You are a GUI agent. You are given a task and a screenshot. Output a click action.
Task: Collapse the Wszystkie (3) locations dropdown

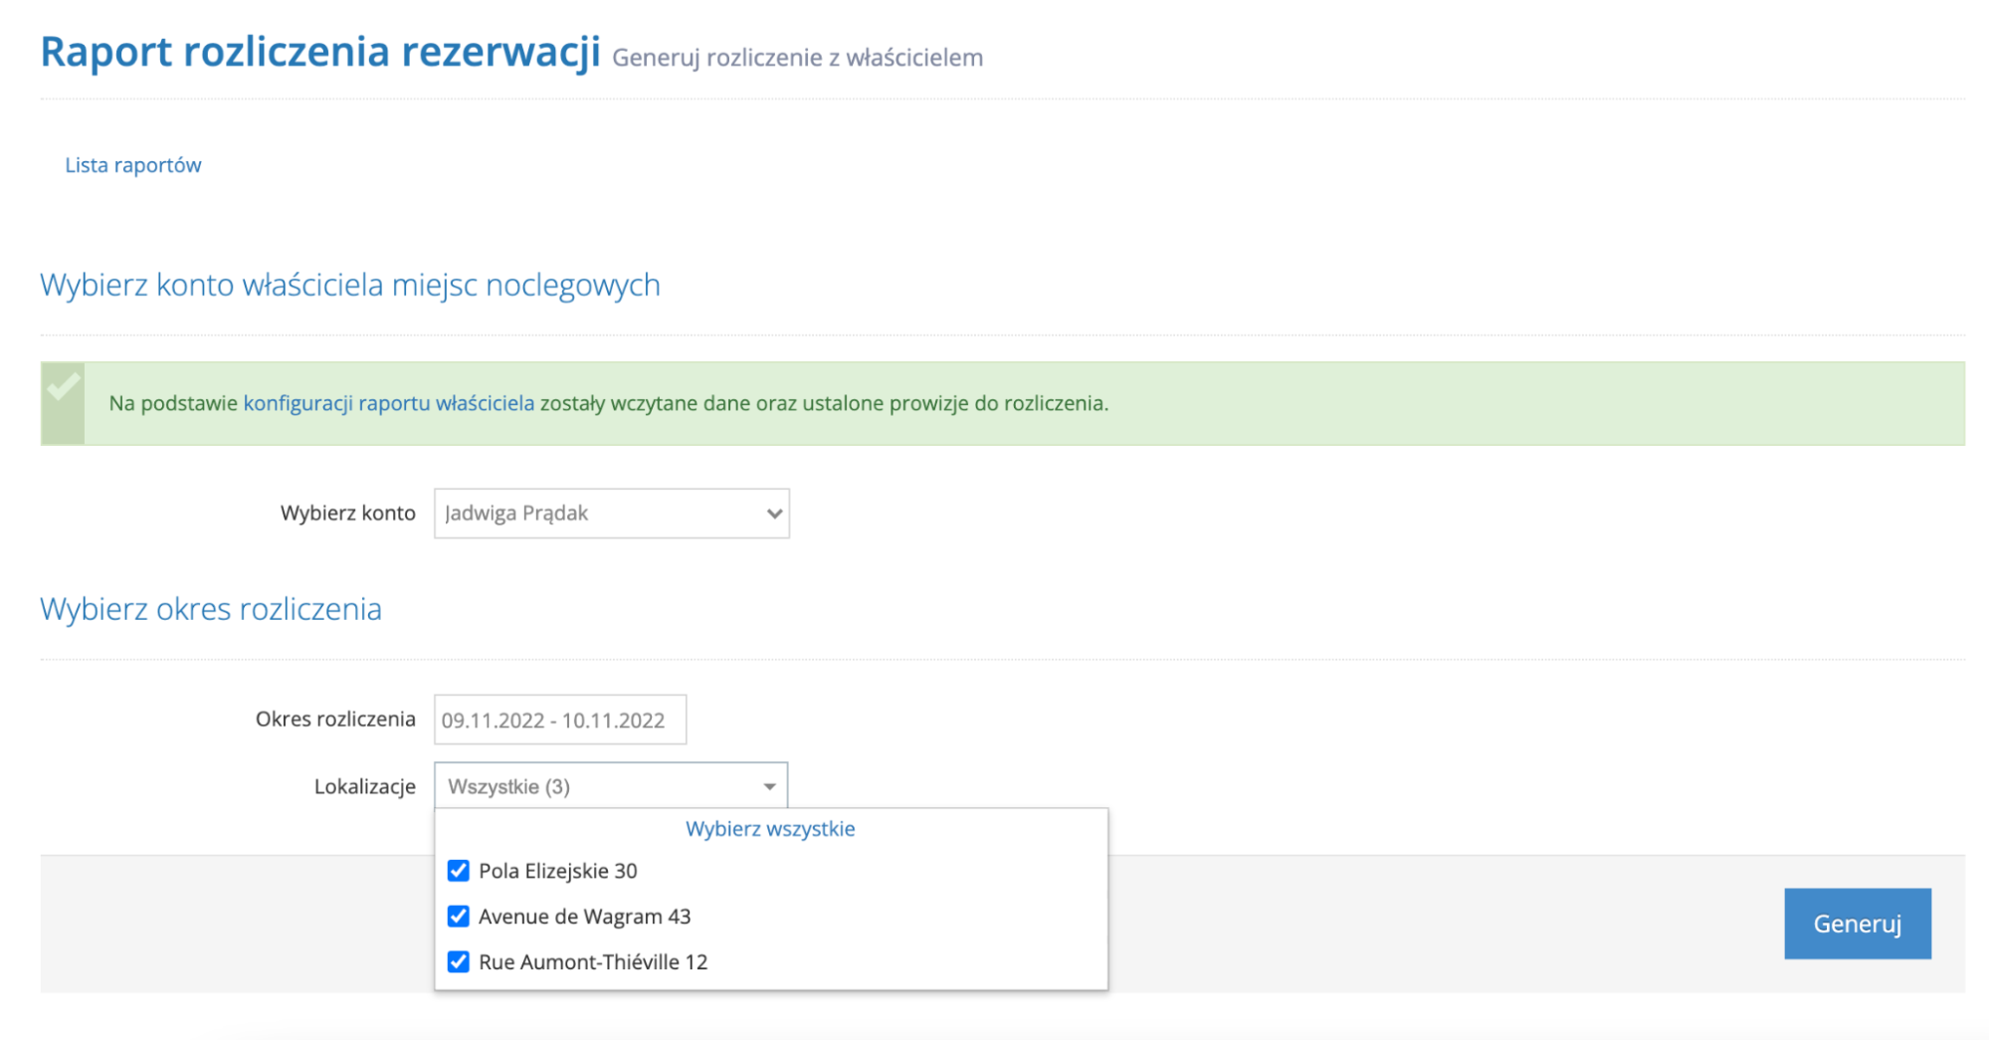(610, 786)
